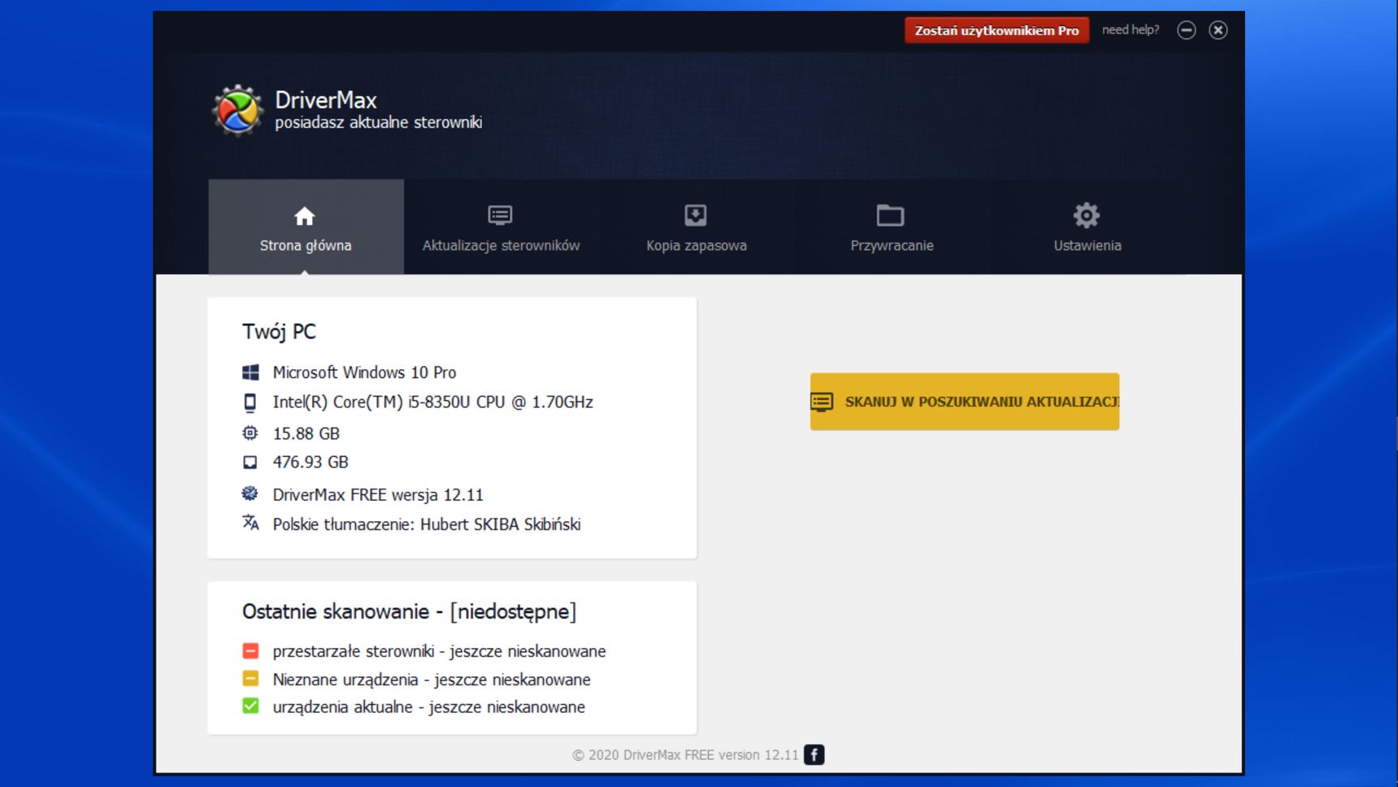Screen dimensions: 1398x787
Task: Click the 15.88 GB memory value
Action: [306, 433]
